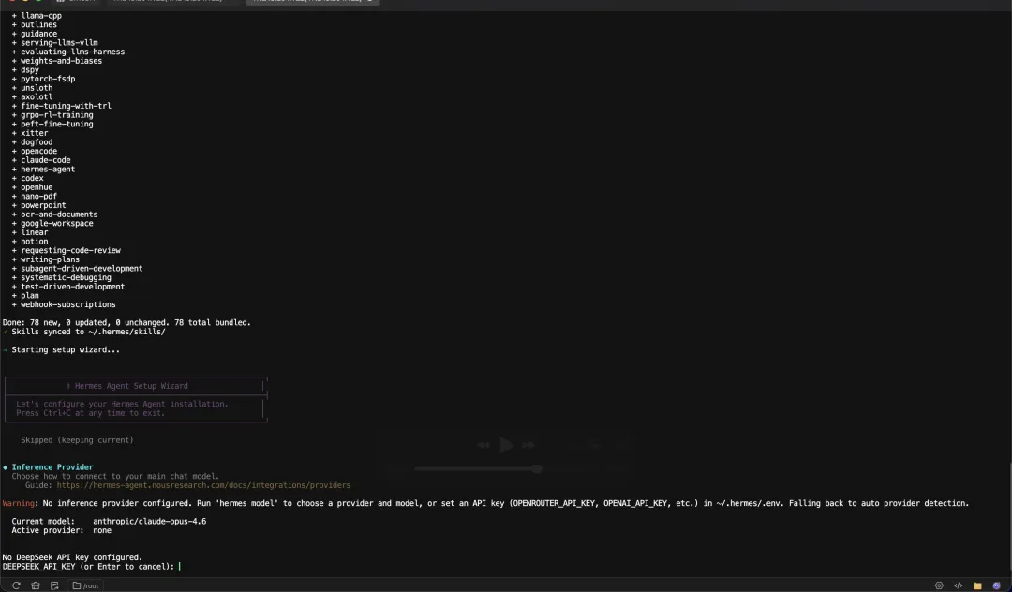
Task: Click the 'outlines' skill line
Action: (x=35, y=24)
